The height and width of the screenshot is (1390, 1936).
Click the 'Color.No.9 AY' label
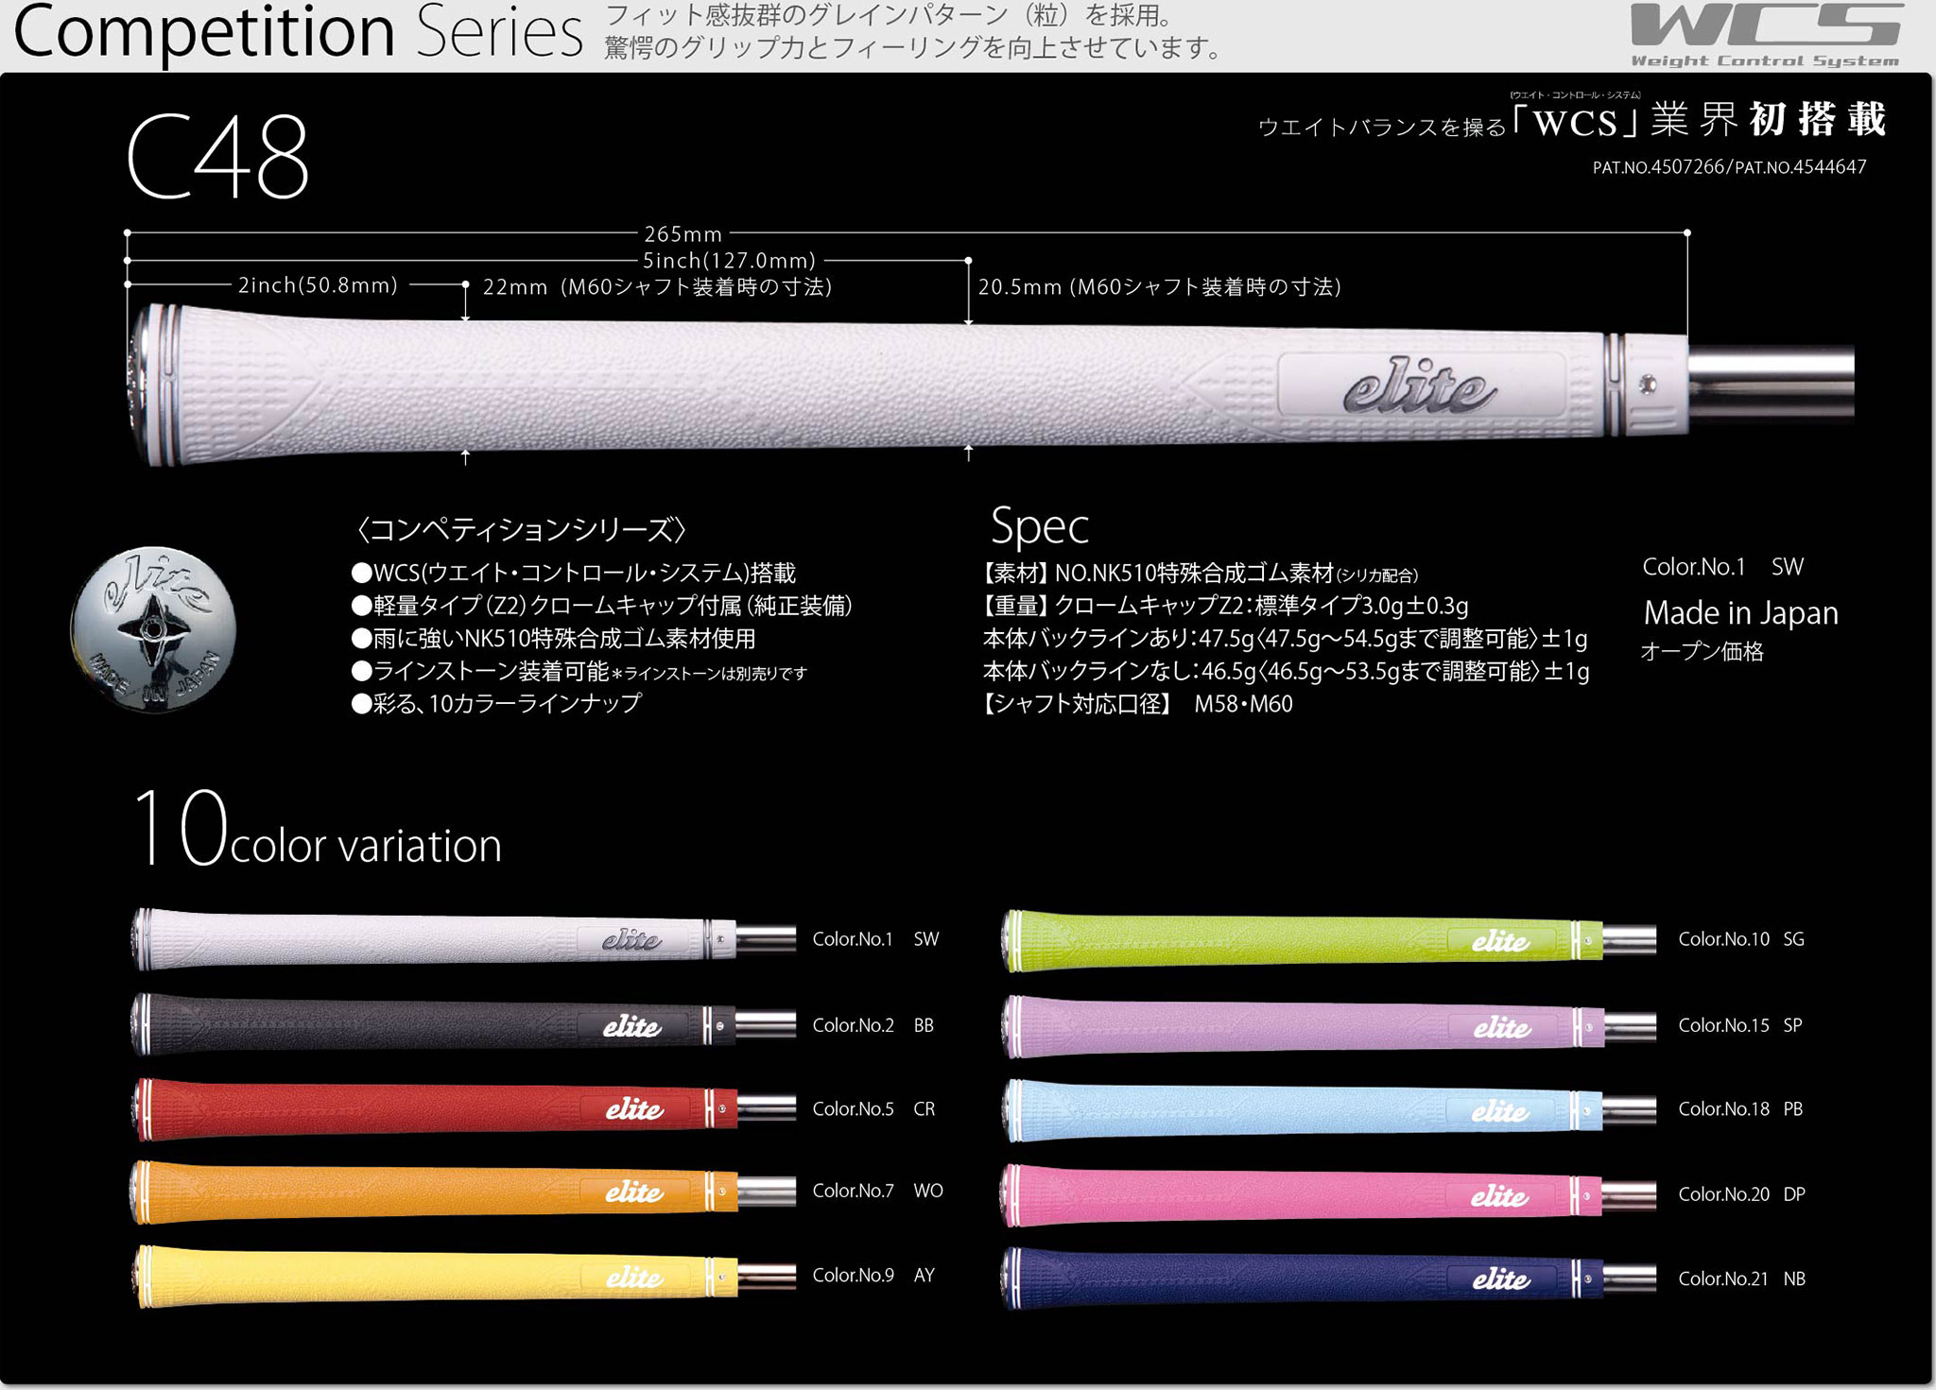873,1275
